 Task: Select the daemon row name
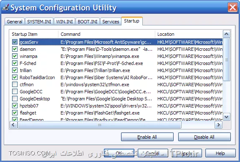[28, 49]
